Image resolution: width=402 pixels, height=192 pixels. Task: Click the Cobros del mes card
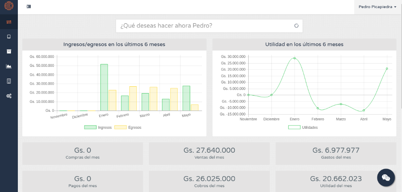click(209, 181)
